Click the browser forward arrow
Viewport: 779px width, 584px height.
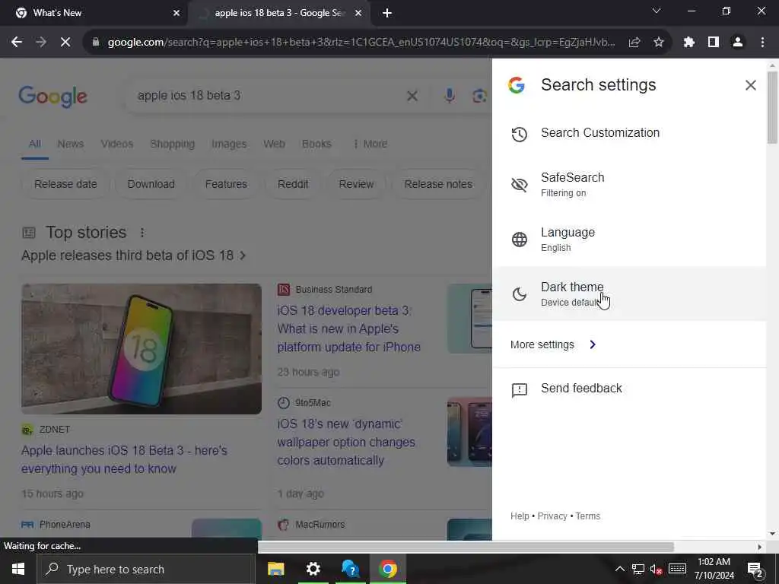coord(41,43)
